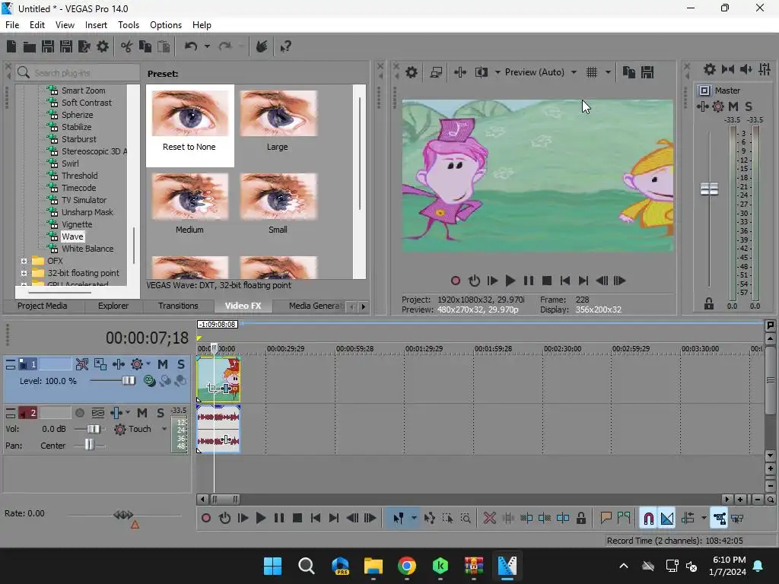Save snapshot to file in preview
Viewport: 779px width, 584px height.
(647, 72)
